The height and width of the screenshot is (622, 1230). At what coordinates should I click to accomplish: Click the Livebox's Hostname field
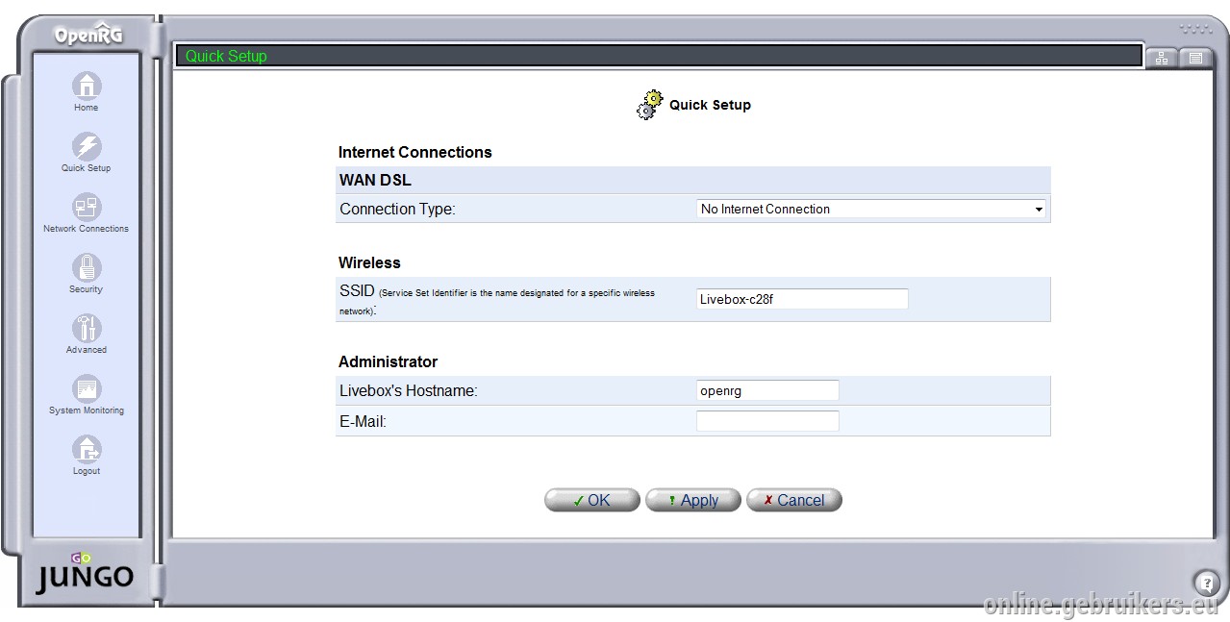click(x=767, y=390)
